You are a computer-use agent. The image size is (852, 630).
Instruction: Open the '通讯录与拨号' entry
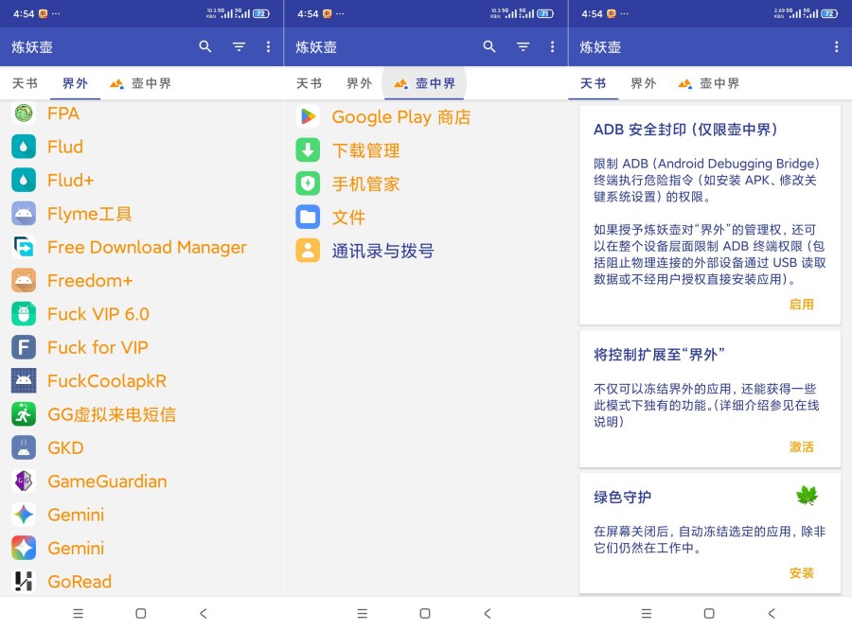coord(426,251)
